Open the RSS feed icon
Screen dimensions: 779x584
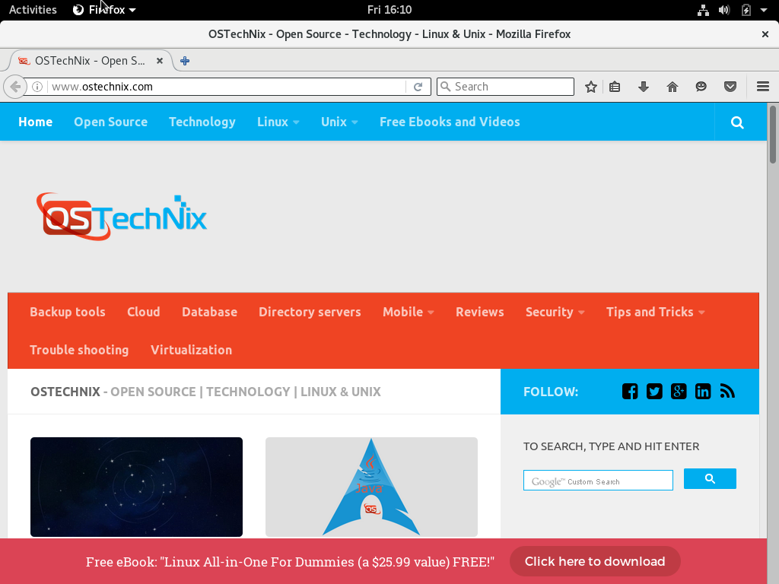point(727,392)
